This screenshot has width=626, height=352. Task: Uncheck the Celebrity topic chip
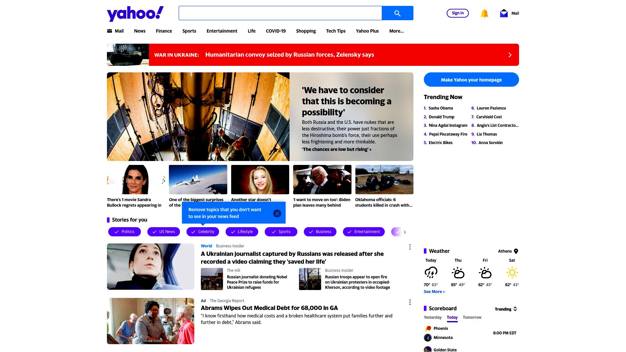pyautogui.click(x=203, y=232)
